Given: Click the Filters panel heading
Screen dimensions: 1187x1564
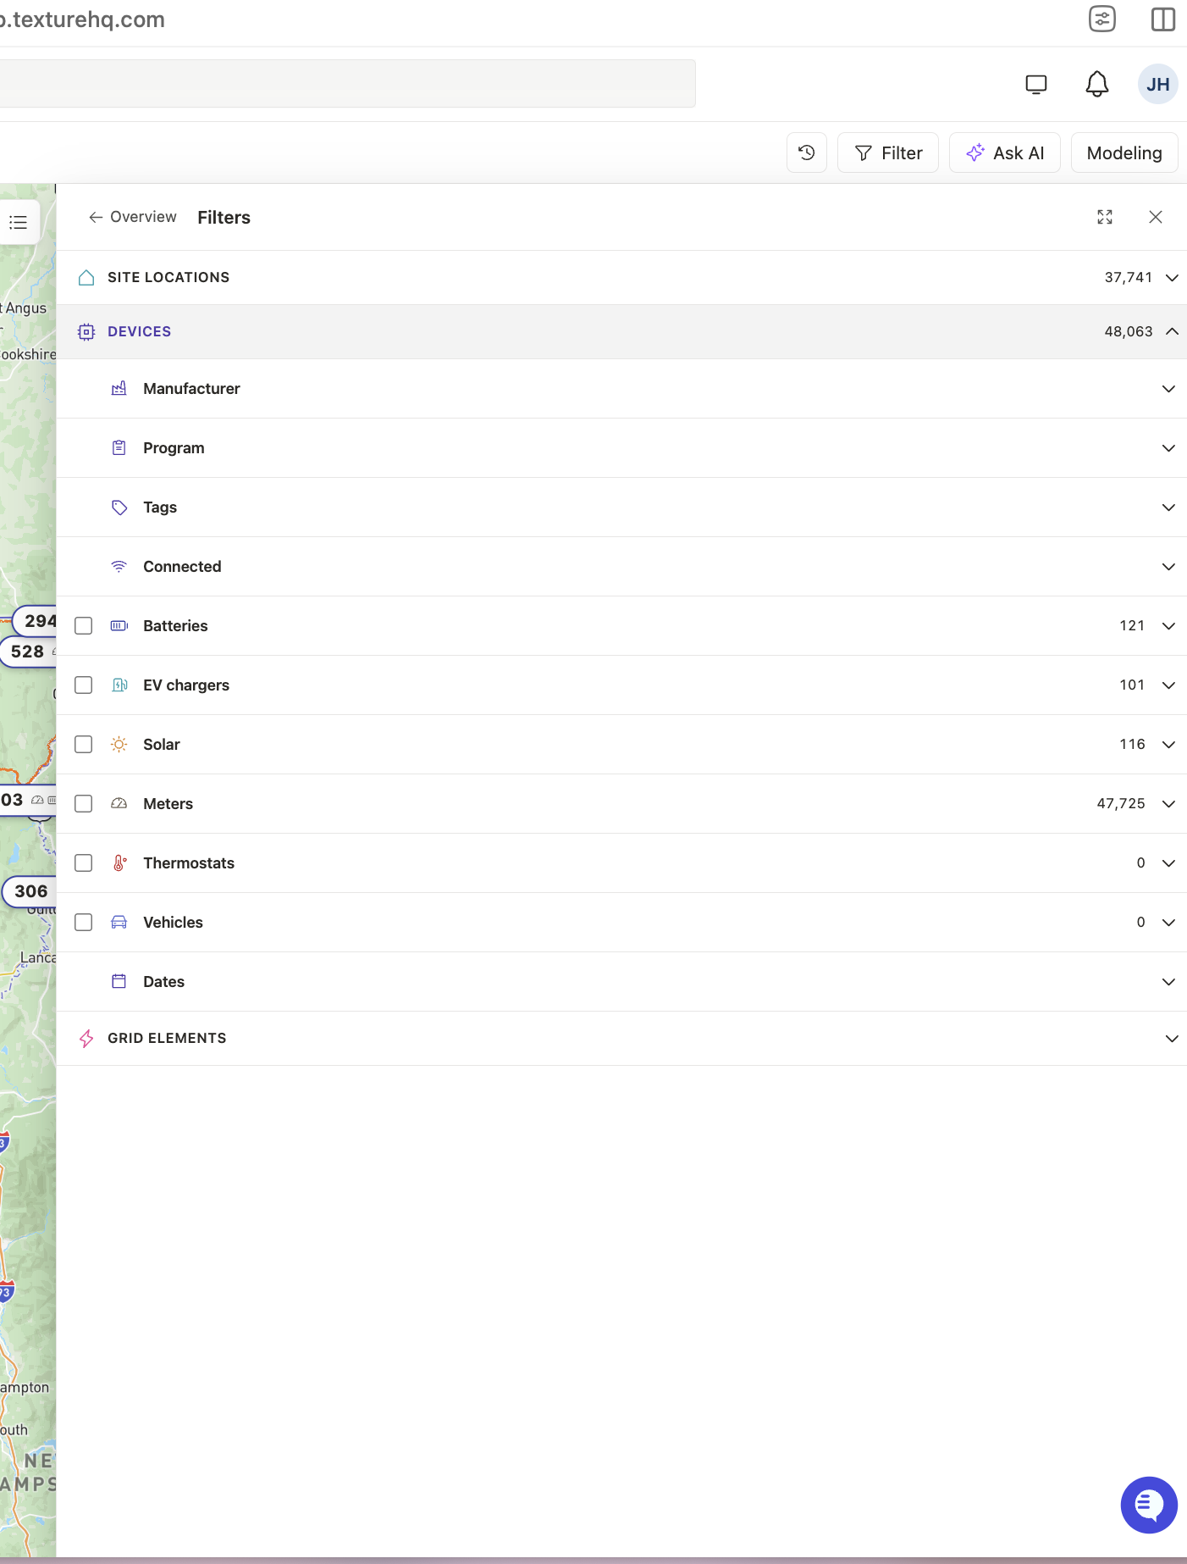Looking at the screenshot, I should pyautogui.click(x=224, y=217).
